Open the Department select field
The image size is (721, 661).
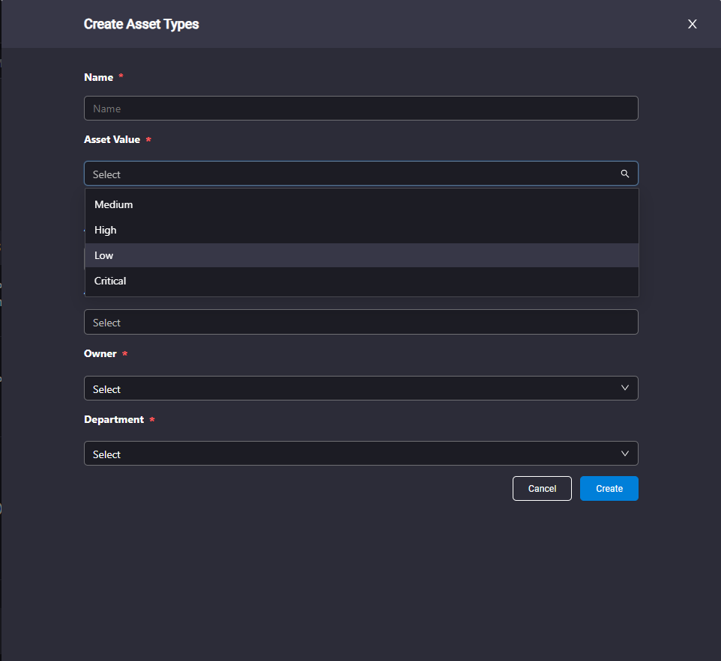[361, 454]
